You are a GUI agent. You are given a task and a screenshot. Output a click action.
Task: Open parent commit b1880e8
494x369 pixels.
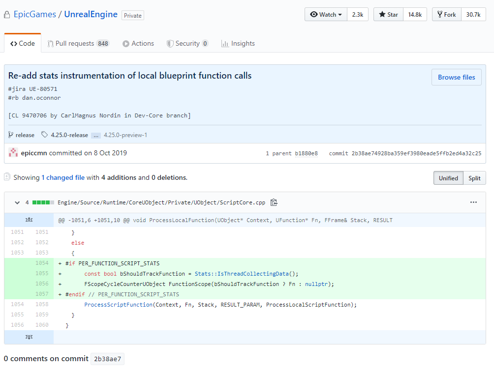coord(306,153)
